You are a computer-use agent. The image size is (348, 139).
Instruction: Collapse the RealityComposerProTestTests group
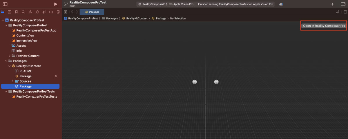(6, 92)
